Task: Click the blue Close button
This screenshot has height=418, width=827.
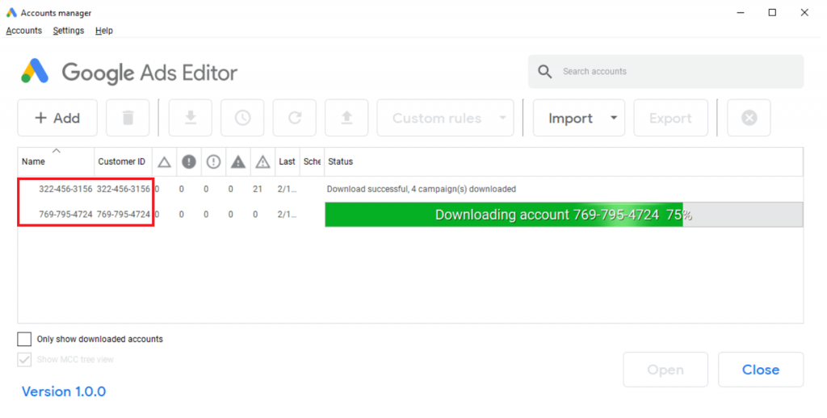Action: (760, 370)
